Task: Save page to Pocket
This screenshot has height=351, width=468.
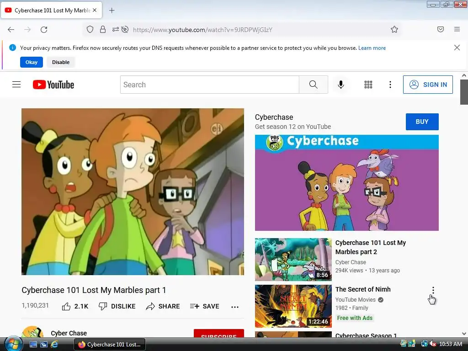Action: (440, 29)
